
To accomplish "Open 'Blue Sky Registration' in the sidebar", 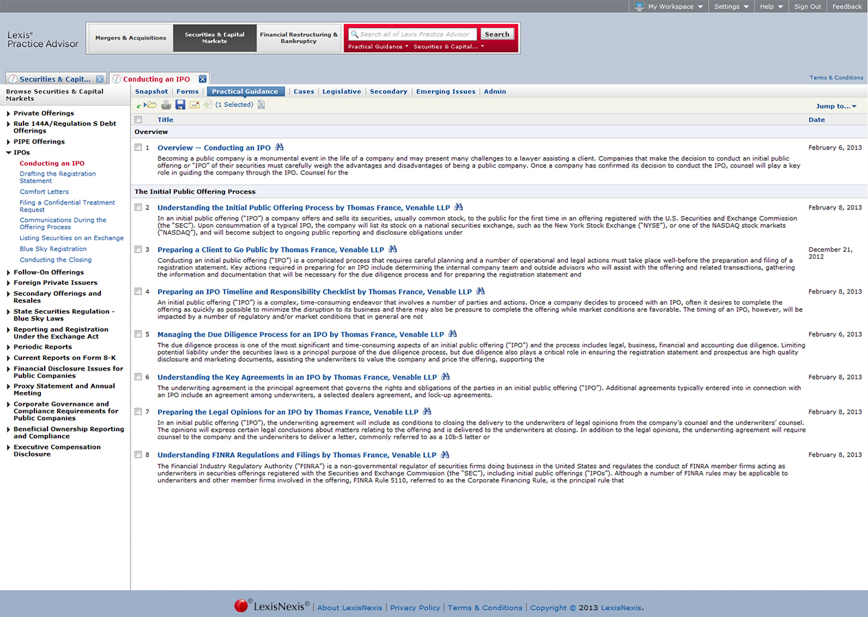I will pos(53,248).
